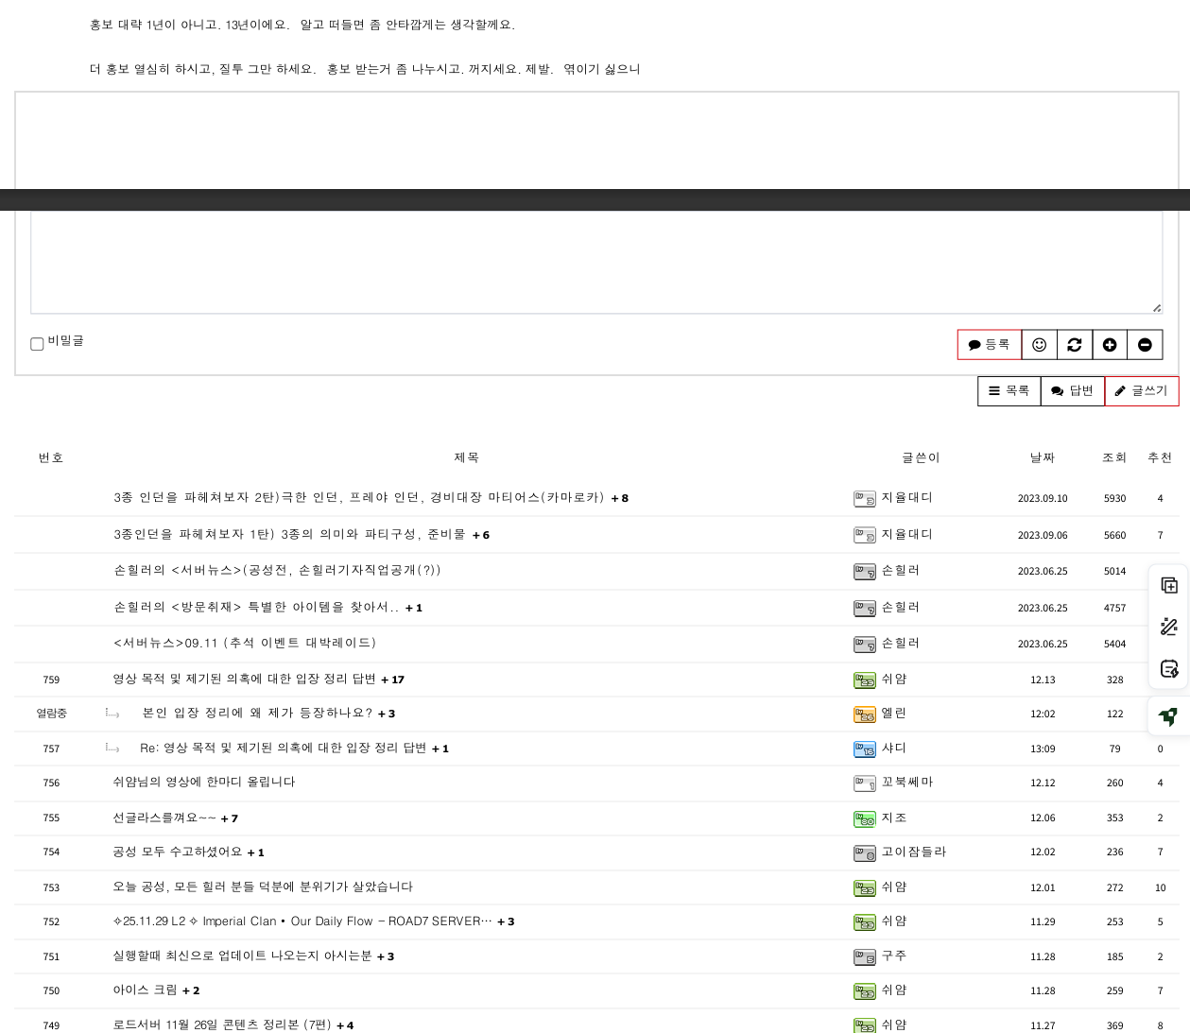The width and height of the screenshot is (1190, 1033).
Task: Click the 목록 list button
Action: [x=1009, y=391]
